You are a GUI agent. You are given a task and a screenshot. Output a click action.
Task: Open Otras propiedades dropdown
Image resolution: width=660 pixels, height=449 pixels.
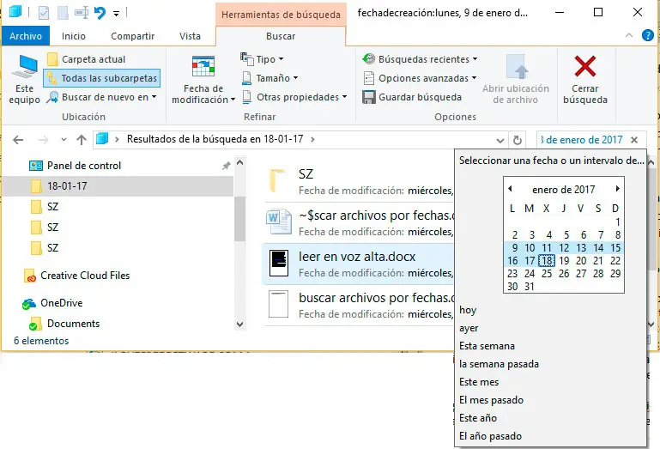click(x=294, y=97)
